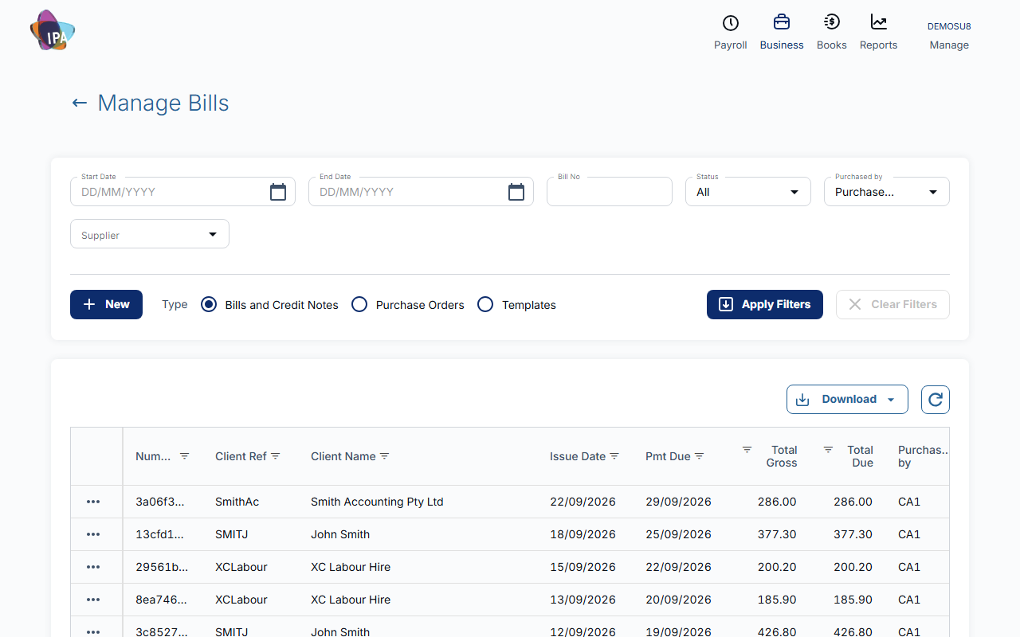
Task: Click the refresh icon button
Action: click(936, 400)
